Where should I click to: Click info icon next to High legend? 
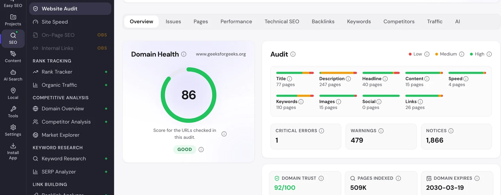489,54
